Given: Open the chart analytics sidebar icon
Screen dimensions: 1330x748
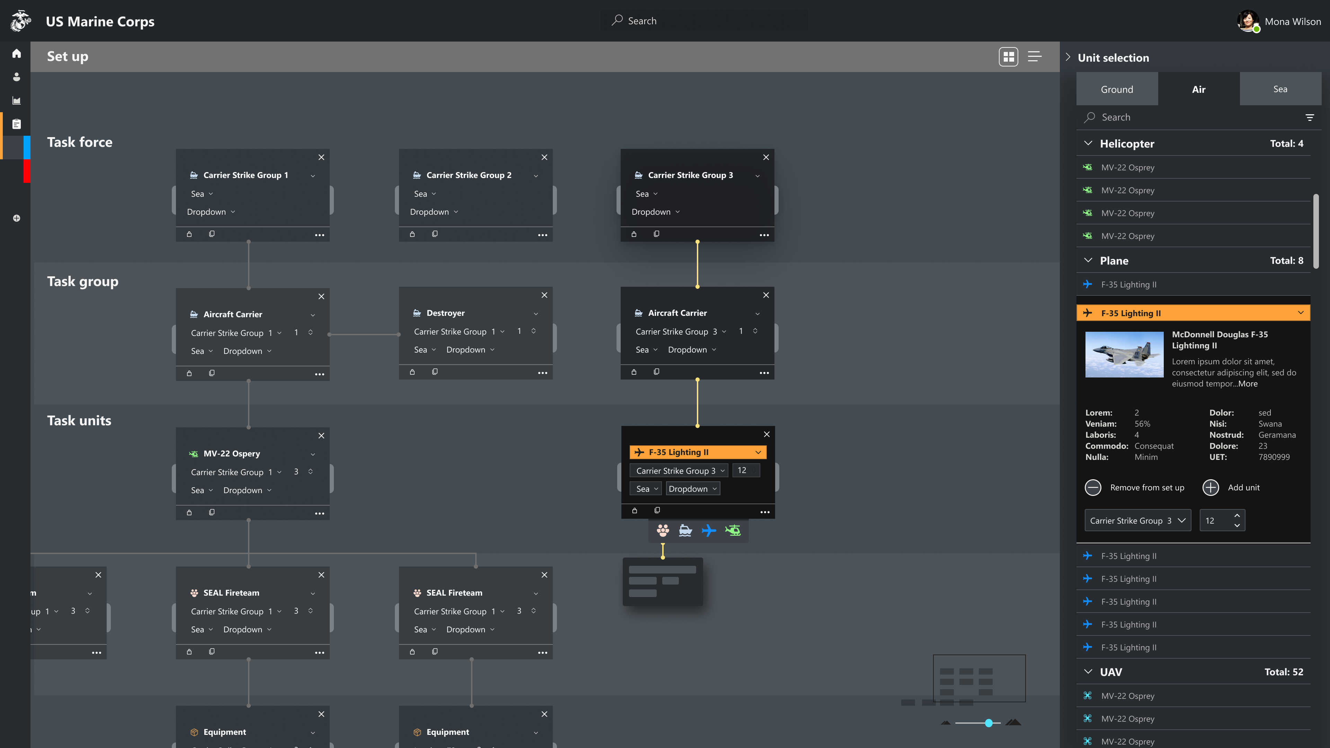Looking at the screenshot, I should point(17,101).
